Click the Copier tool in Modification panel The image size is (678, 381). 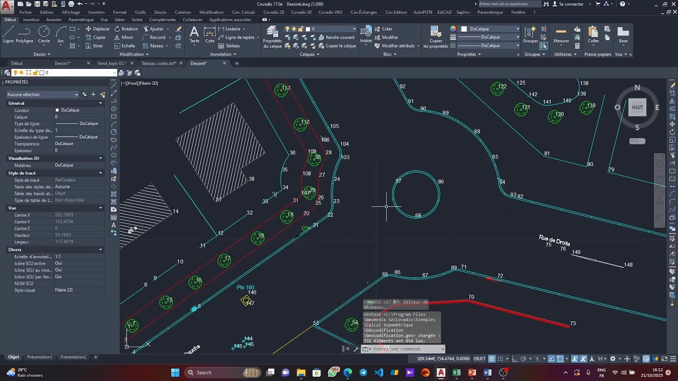(x=96, y=38)
